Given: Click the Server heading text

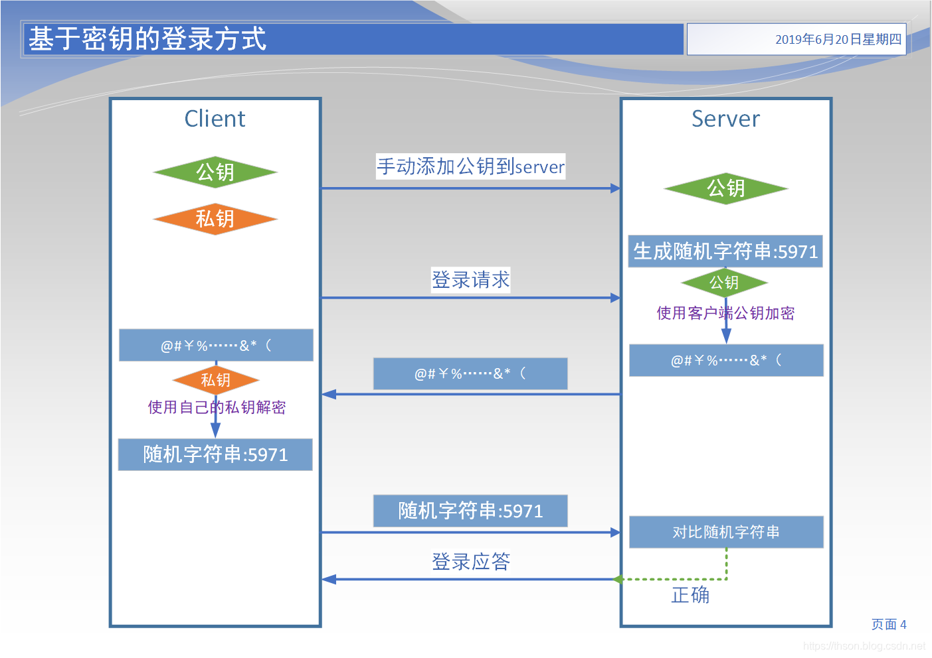Looking at the screenshot, I should tap(725, 119).
